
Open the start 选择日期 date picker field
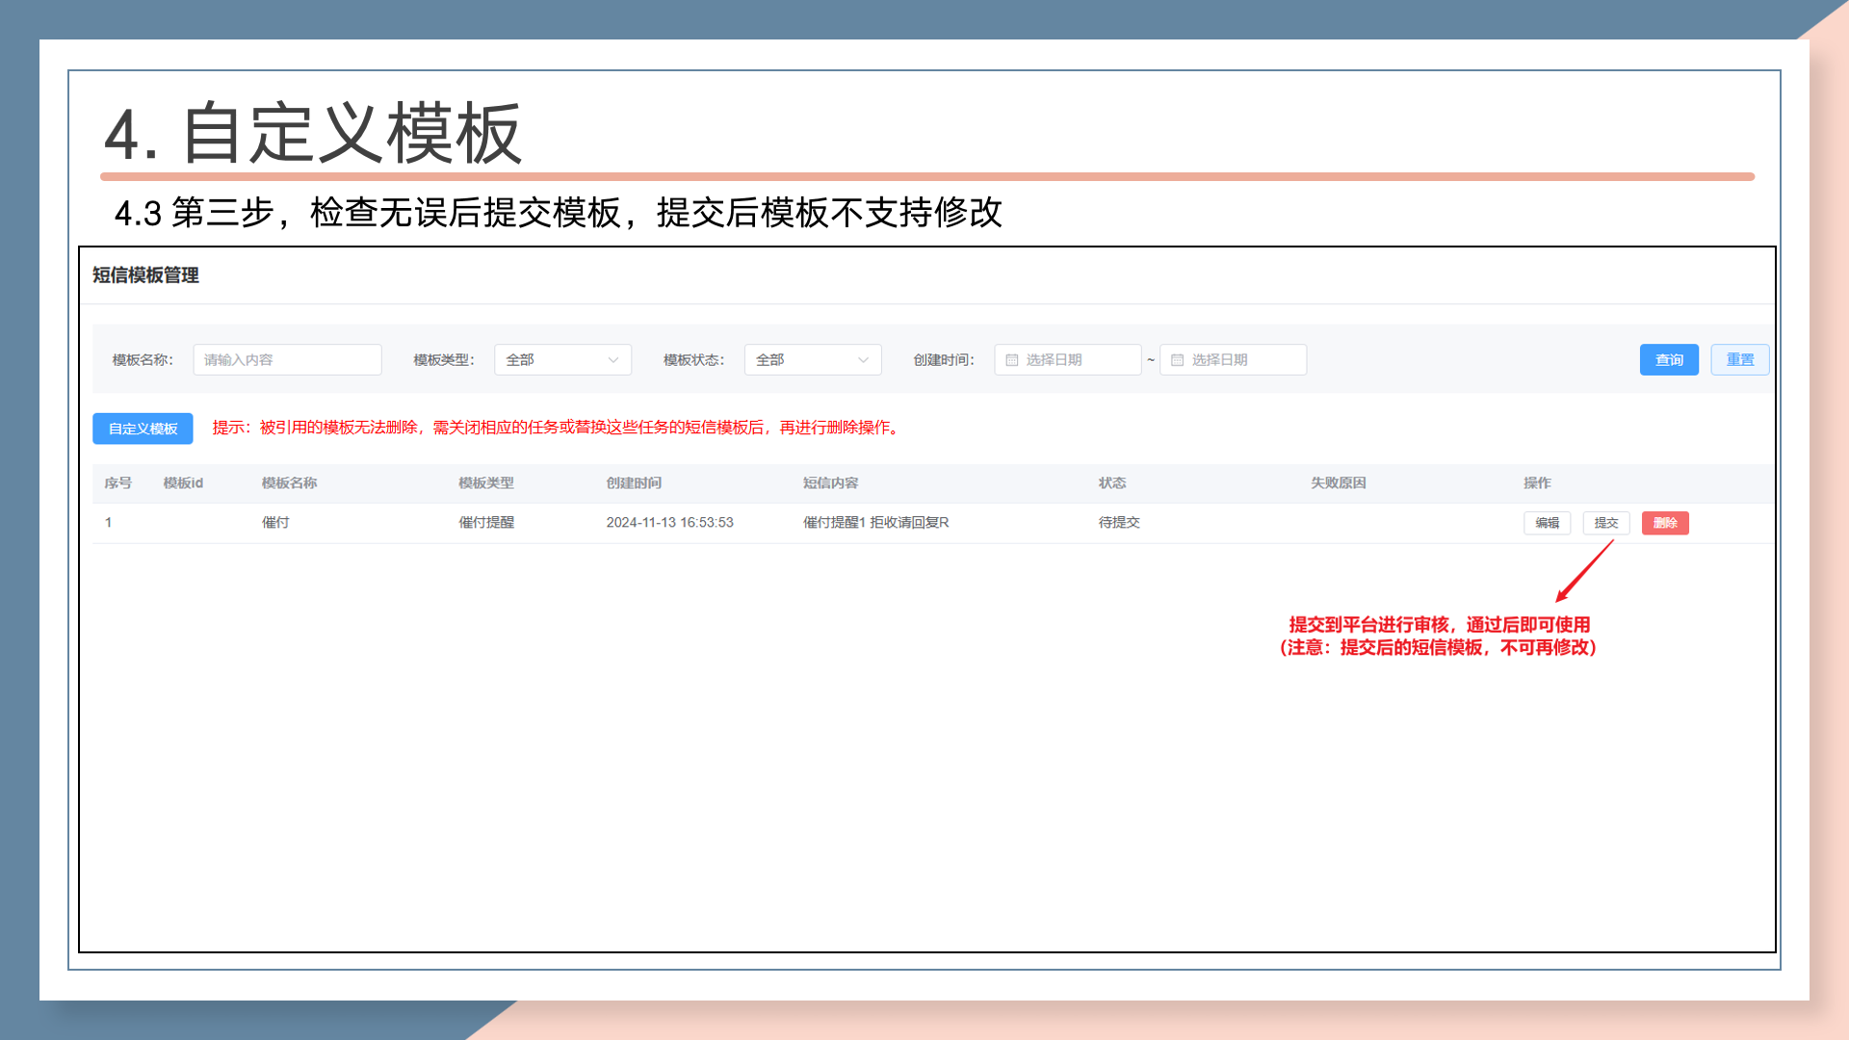[1069, 360]
